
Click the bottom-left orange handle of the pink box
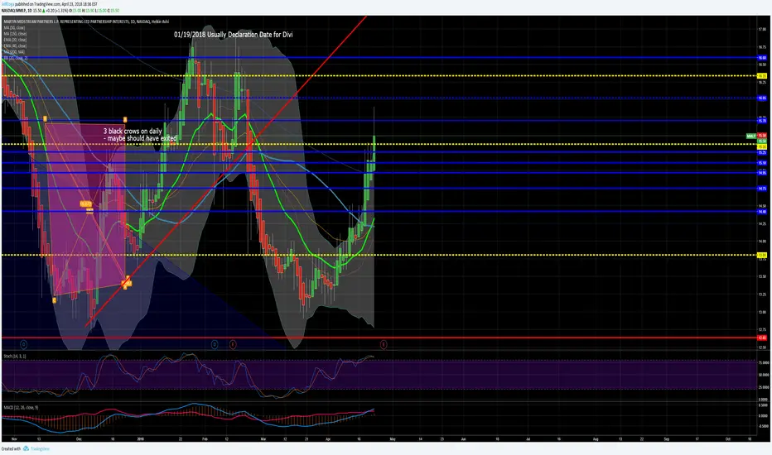54,300
